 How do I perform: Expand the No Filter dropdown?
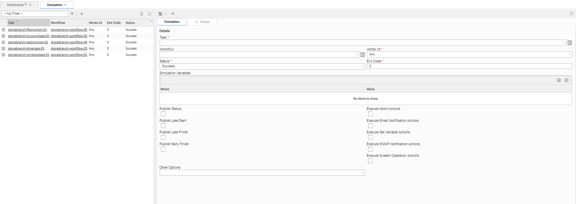click(x=35, y=14)
